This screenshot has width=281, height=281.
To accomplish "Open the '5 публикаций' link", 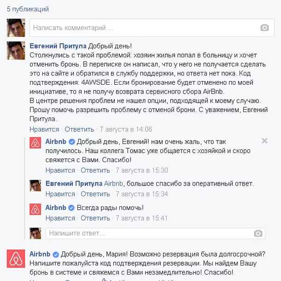I will [x=28, y=9].
